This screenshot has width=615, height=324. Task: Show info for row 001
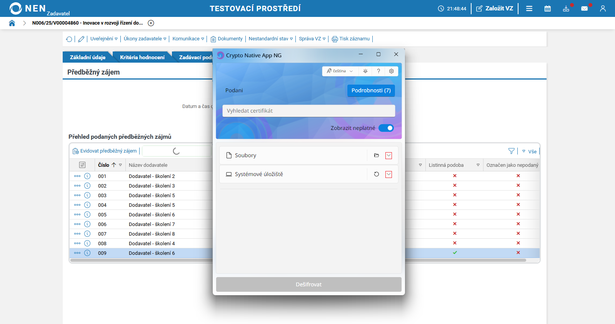87,176
